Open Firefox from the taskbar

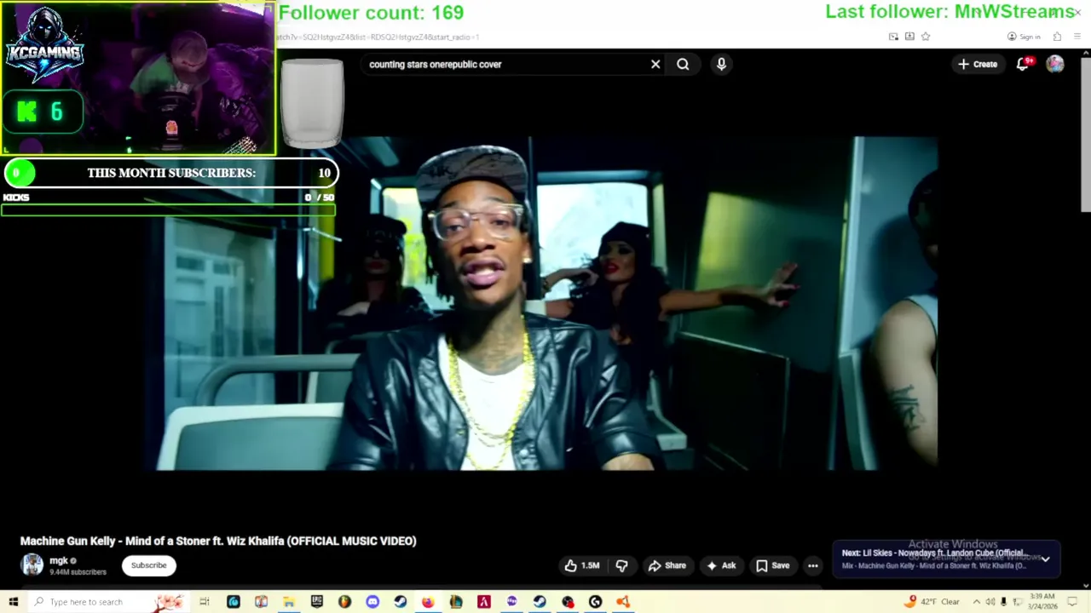pos(428,602)
